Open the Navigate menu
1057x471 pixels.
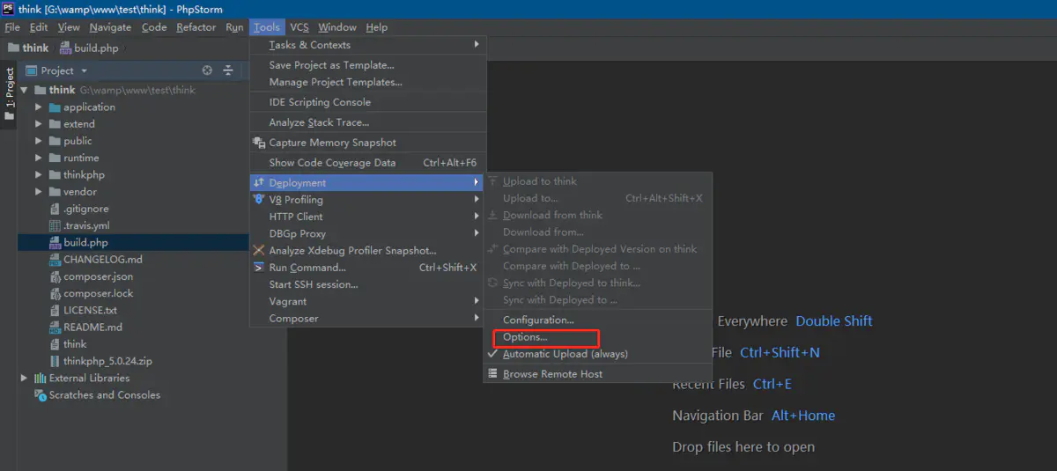coord(110,27)
